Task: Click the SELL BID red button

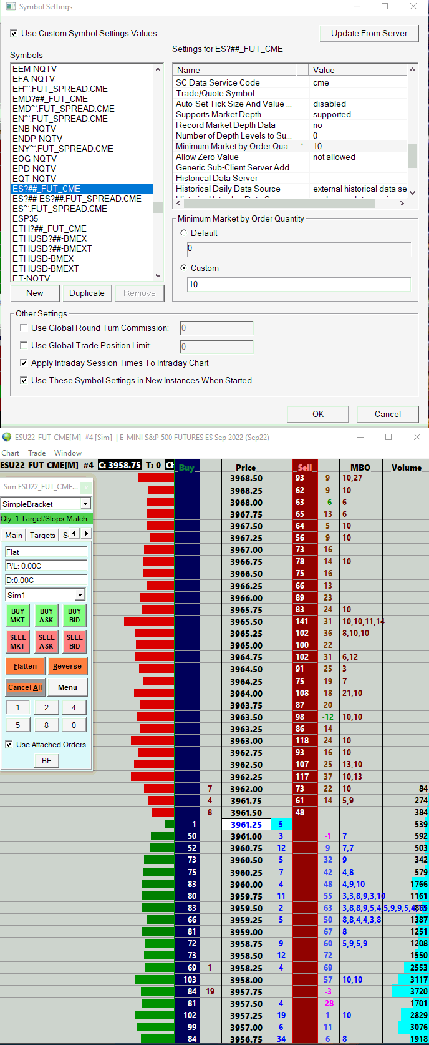Action: [x=75, y=642]
